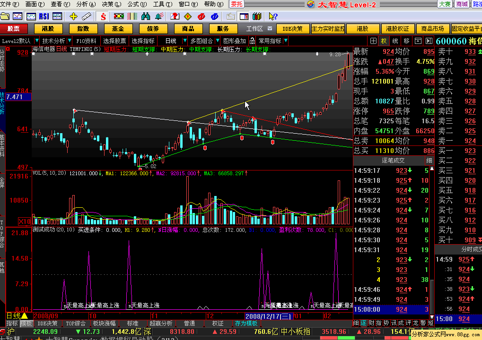The width and height of the screenshot is (482, 340).
Task: Click the 港股 yellow category button
Action: 48,28
